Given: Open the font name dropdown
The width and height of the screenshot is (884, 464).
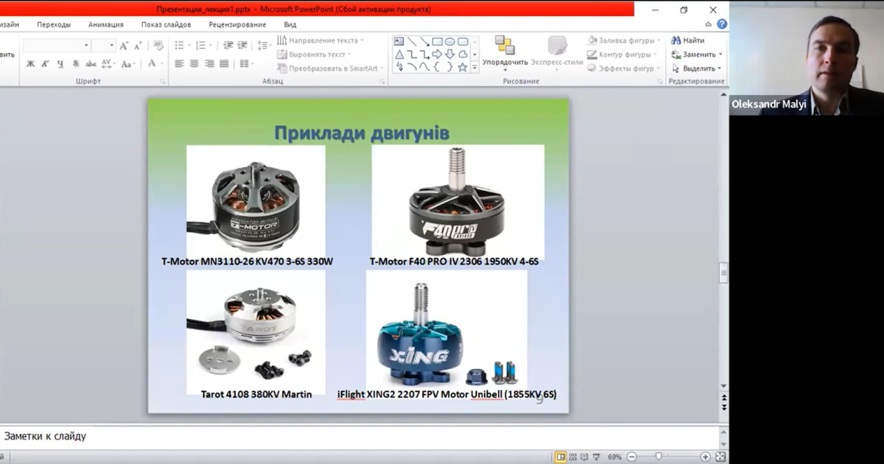Looking at the screenshot, I should pyautogui.click(x=86, y=46).
